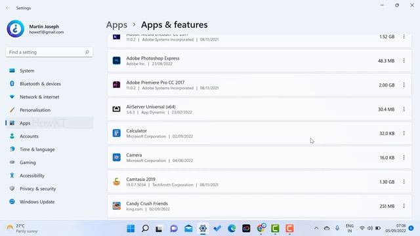Open Gaming settings

pyautogui.click(x=49, y=163)
